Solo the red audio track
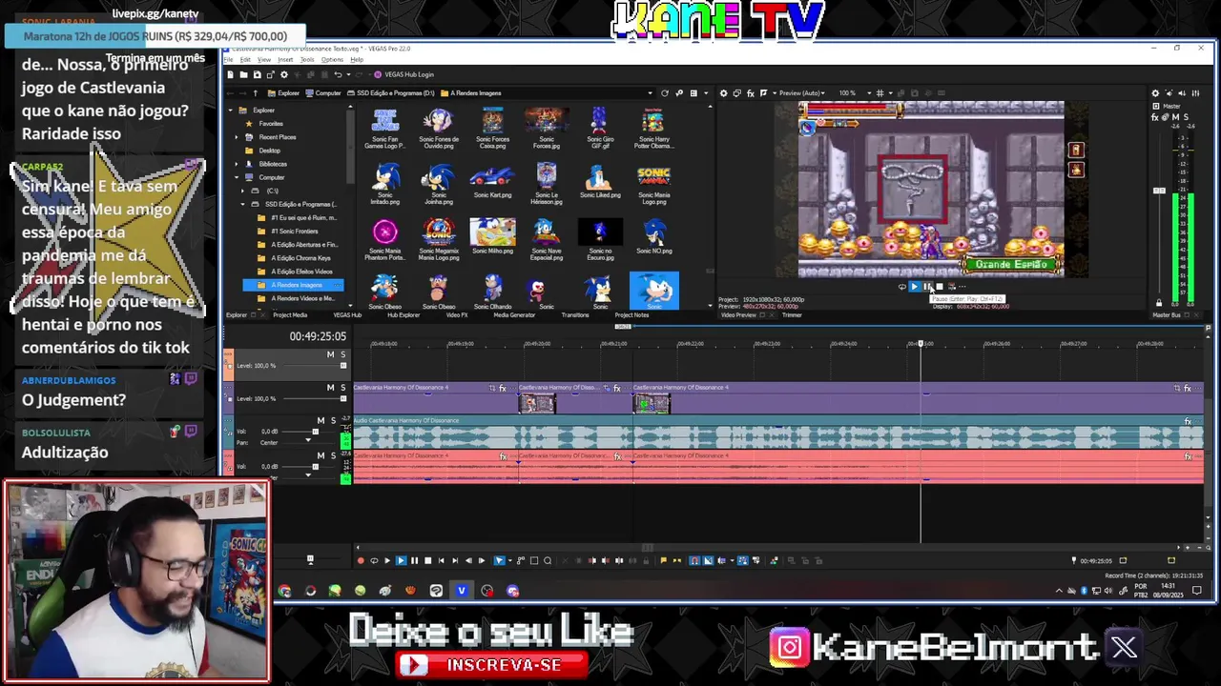The height and width of the screenshot is (686, 1221). 333,455
